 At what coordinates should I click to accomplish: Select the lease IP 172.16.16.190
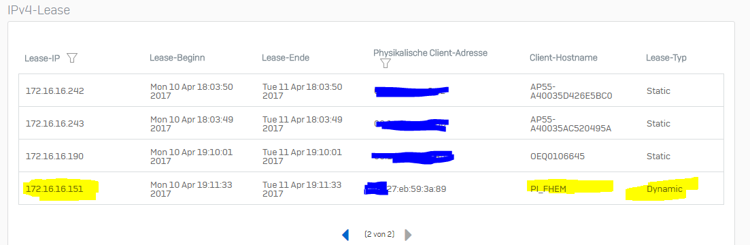[54, 157]
